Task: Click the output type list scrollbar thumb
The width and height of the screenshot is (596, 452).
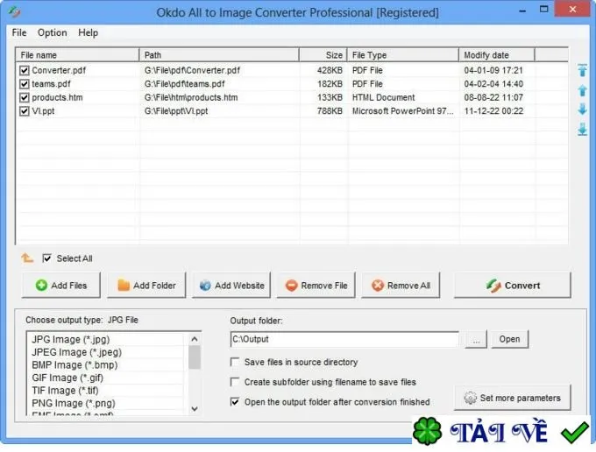Action: click(x=195, y=357)
